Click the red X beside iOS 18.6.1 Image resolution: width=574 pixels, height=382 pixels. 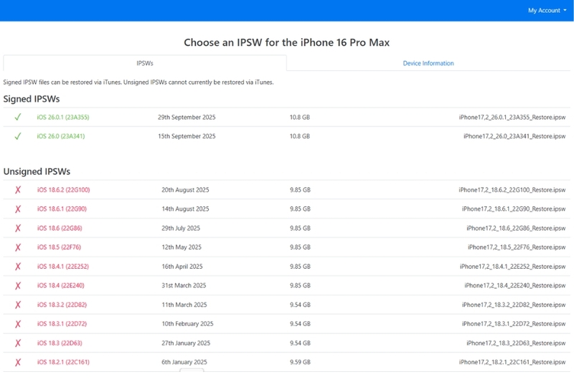point(18,209)
